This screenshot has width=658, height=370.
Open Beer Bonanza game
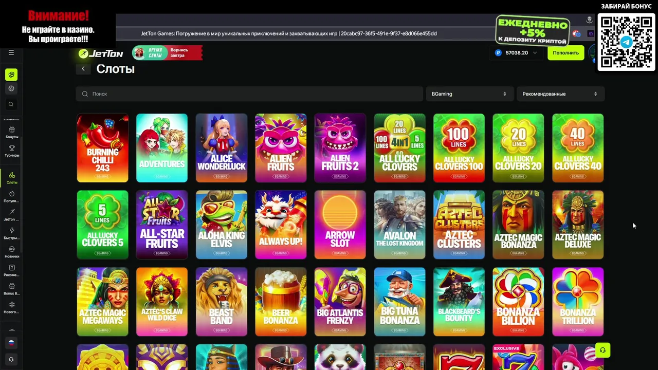(281, 302)
